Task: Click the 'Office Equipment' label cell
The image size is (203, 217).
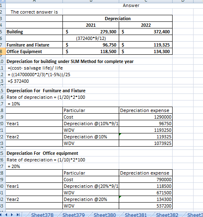Action: (34, 51)
